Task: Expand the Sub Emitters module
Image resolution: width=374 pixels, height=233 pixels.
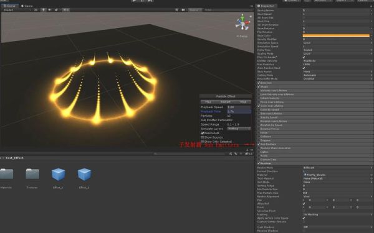Action: 315,144
